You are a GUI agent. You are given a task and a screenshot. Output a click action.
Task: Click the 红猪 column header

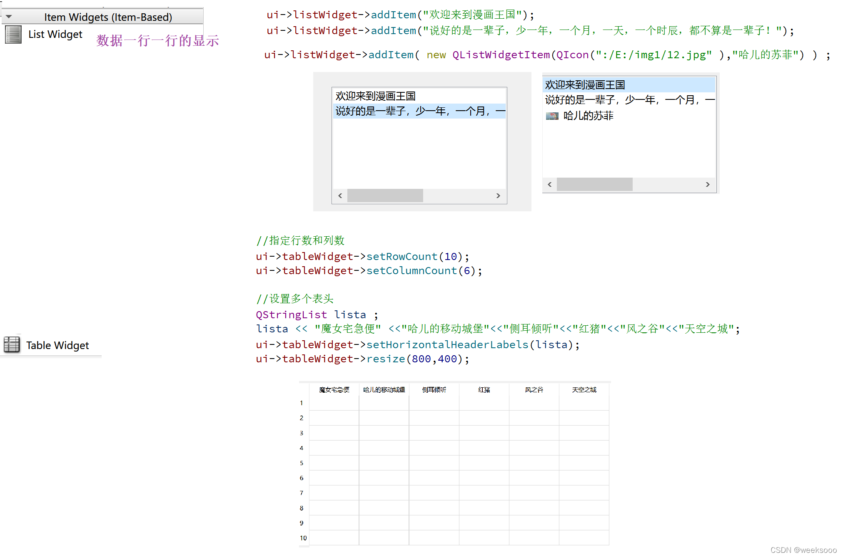tap(484, 390)
